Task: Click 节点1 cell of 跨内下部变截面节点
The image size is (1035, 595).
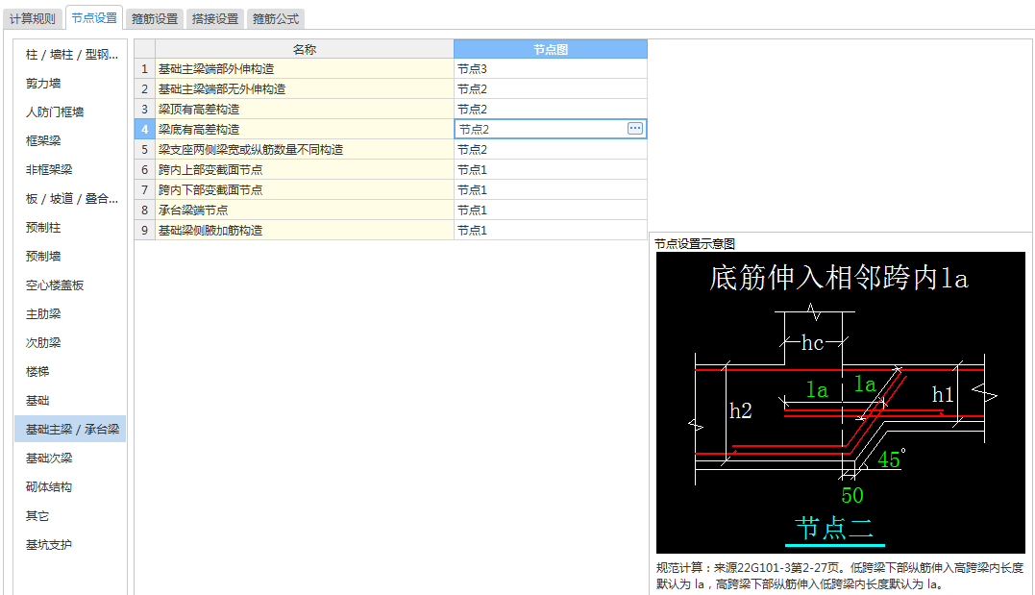Action: 551,189
